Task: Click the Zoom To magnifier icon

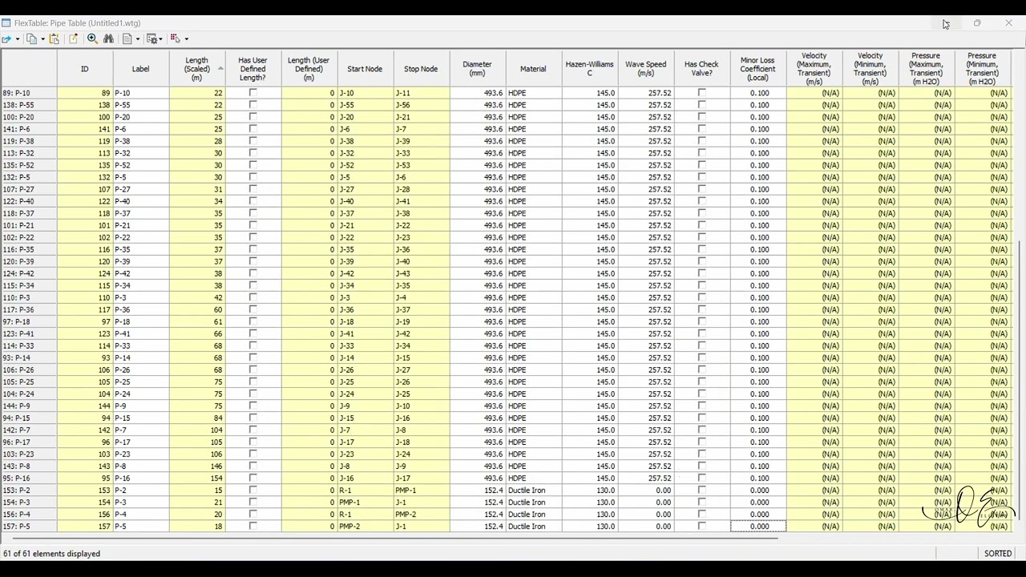Action: coord(92,38)
